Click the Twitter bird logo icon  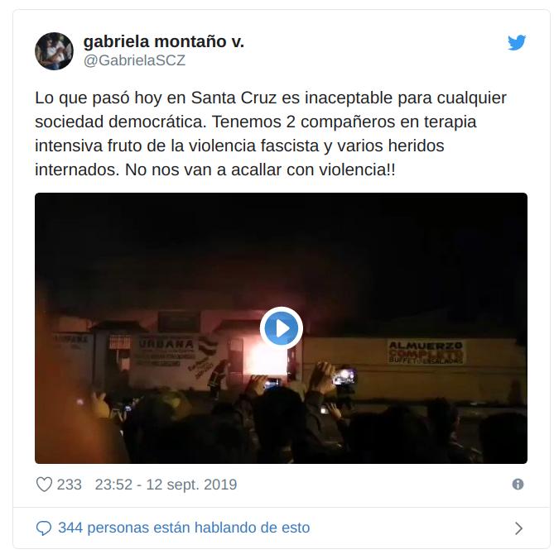click(x=517, y=42)
